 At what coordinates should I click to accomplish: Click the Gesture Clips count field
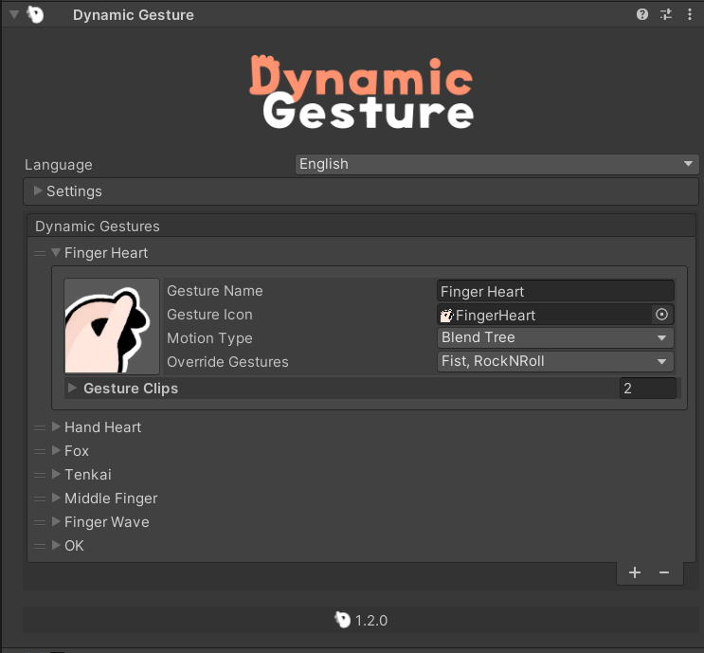(648, 389)
